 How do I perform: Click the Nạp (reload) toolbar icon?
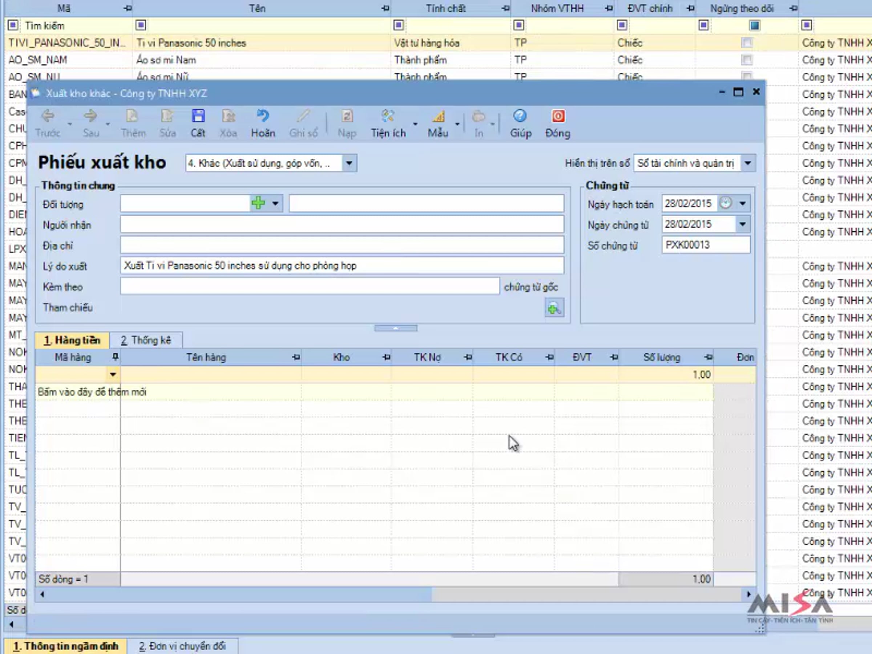click(x=347, y=116)
